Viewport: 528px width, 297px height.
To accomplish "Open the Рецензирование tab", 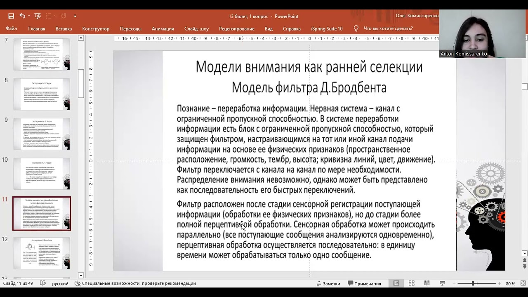I will (237, 28).
